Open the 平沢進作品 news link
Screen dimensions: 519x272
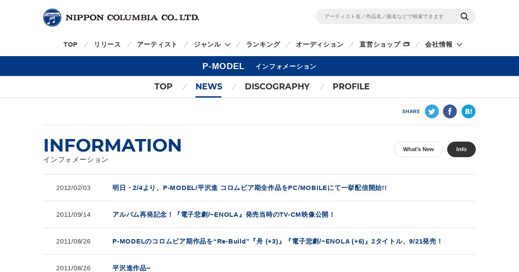(x=131, y=268)
